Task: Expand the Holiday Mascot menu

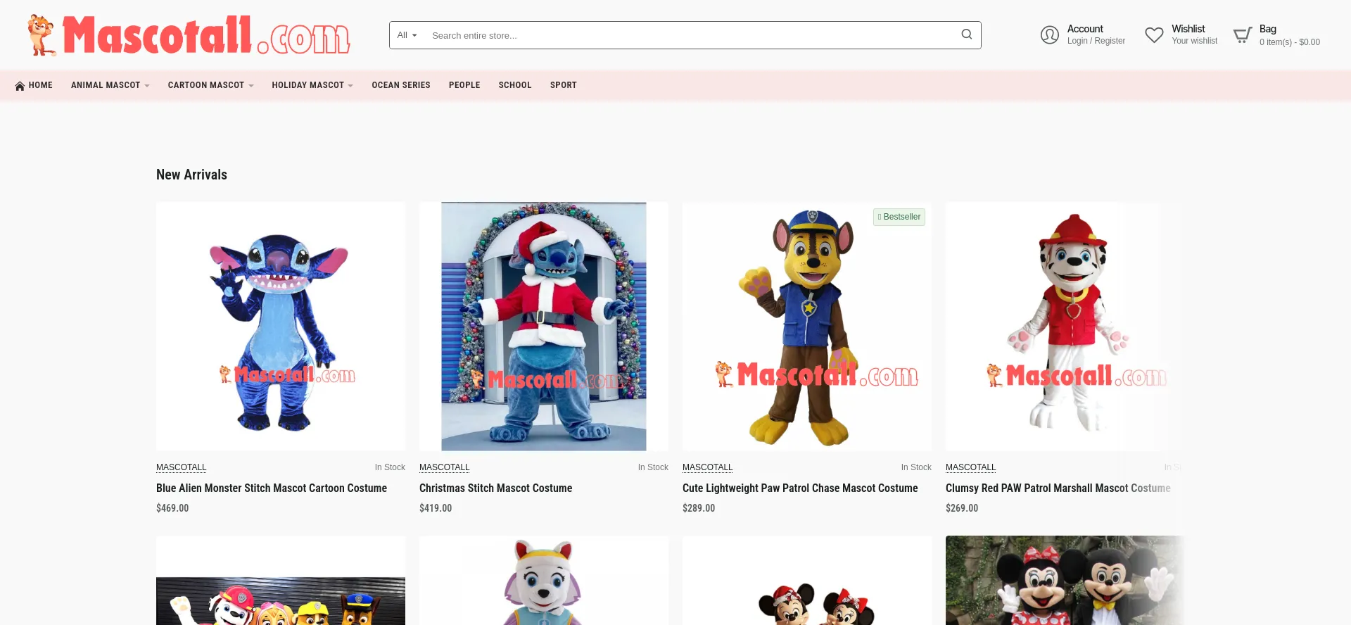Action: (312, 85)
